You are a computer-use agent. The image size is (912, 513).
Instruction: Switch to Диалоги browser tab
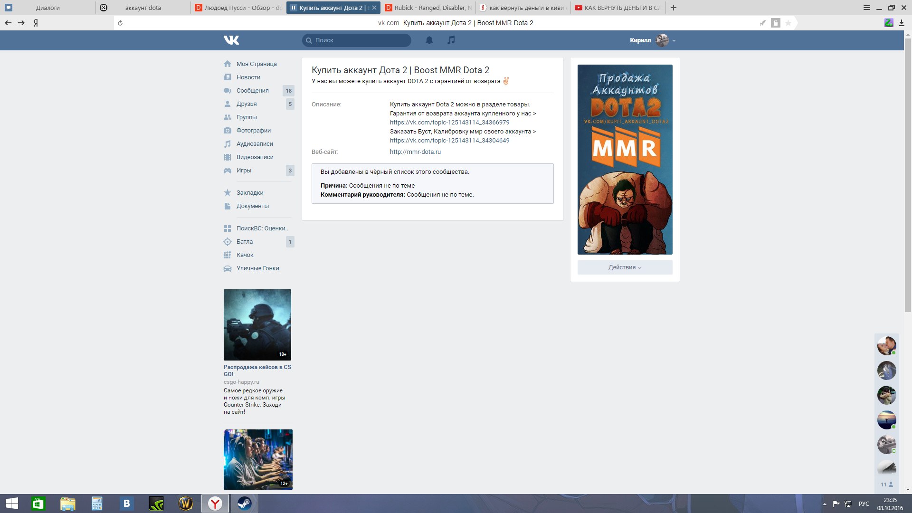point(47,8)
